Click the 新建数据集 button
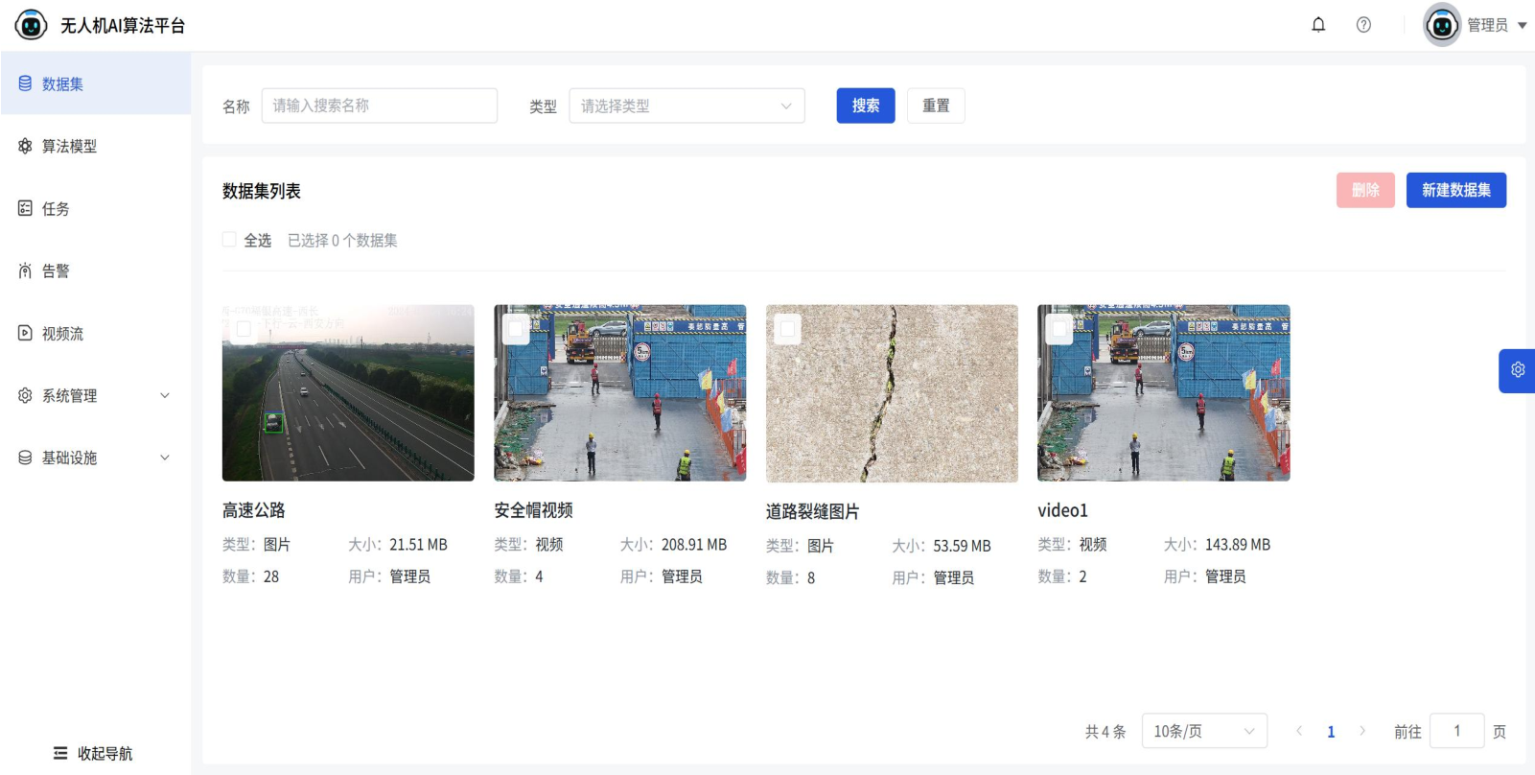Screen dimensions: 1535x775 (1455, 190)
